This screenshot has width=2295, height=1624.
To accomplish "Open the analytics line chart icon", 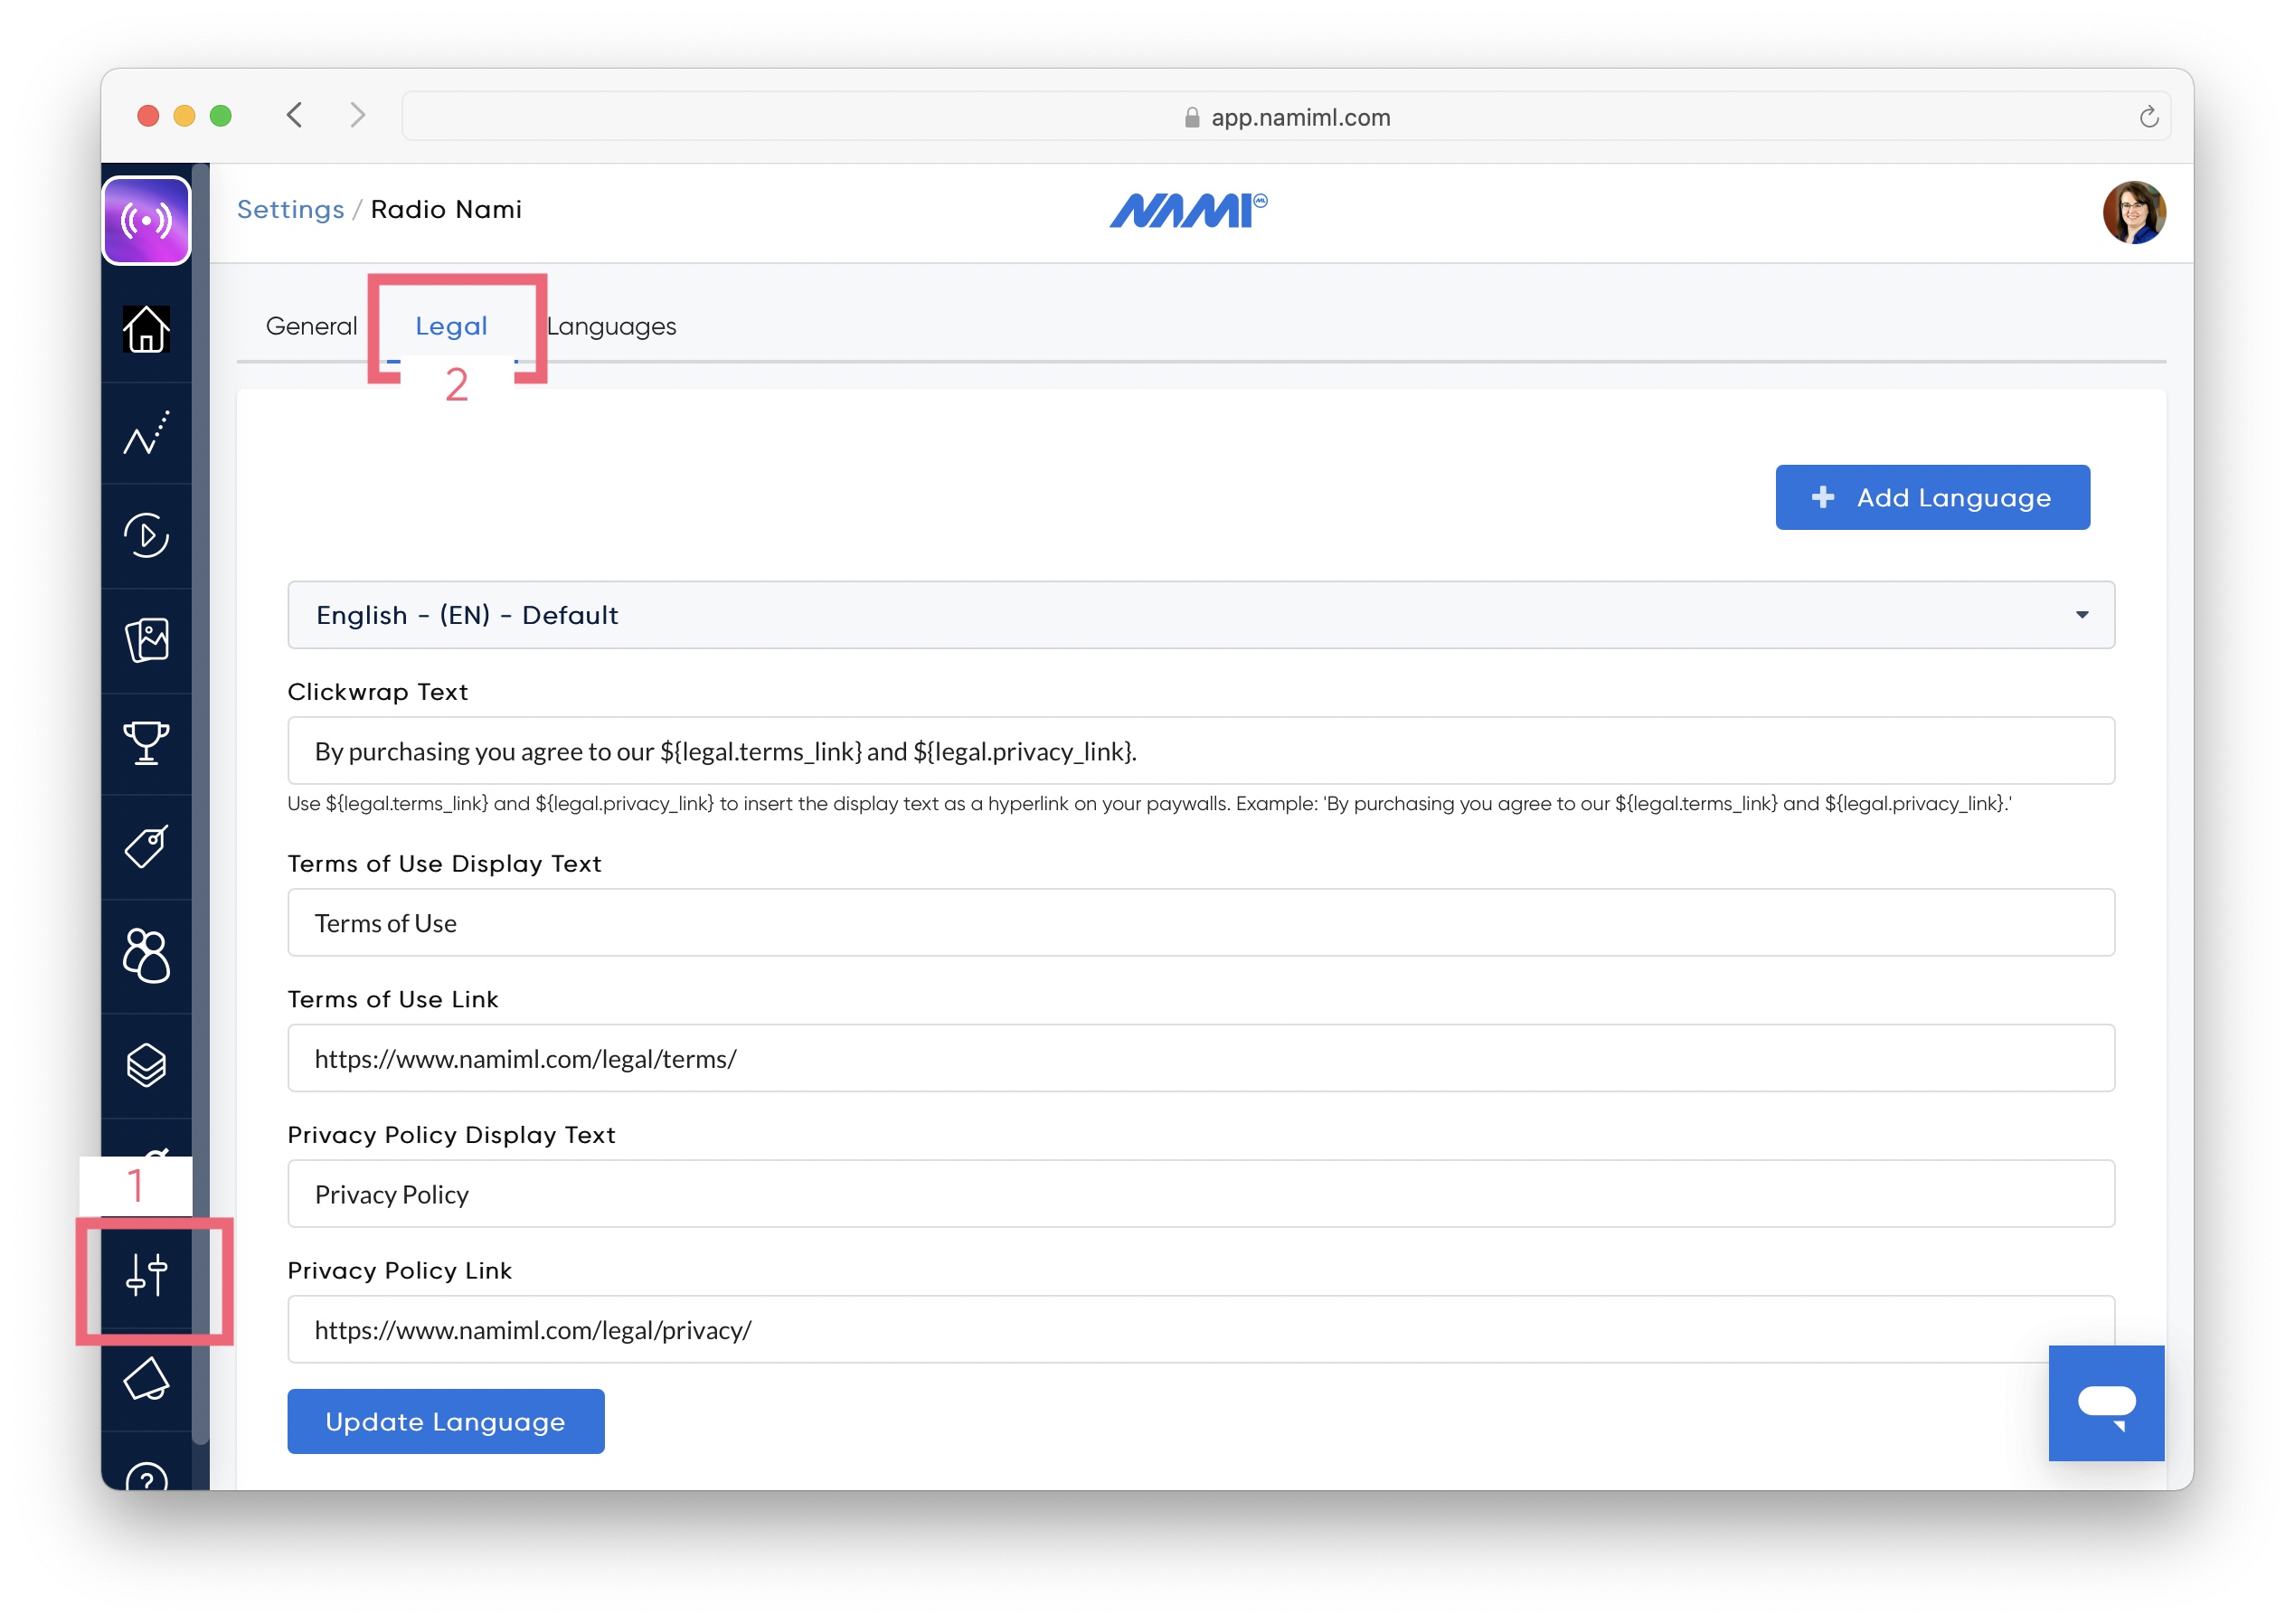I will [146, 434].
